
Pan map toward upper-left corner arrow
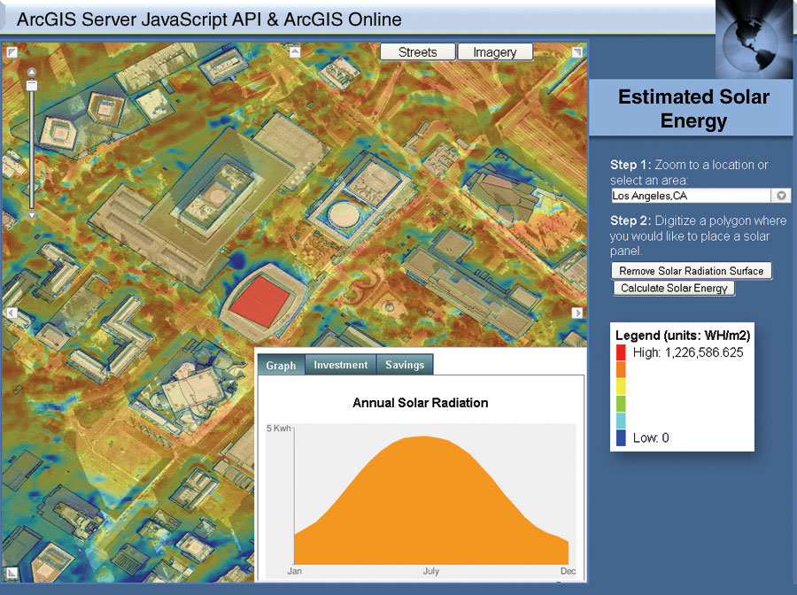[x=12, y=52]
